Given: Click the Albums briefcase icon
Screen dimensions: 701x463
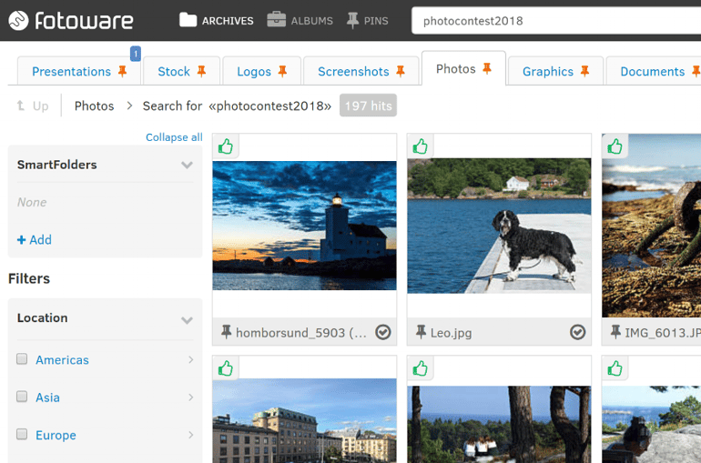Looking at the screenshot, I should [x=276, y=20].
